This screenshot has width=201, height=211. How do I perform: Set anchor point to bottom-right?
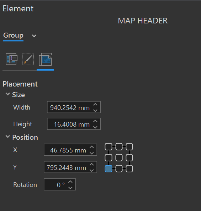tap(129, 168)
